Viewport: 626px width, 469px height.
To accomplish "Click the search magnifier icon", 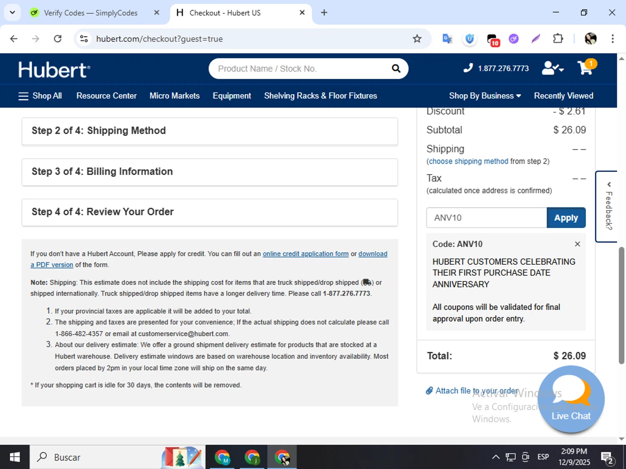I will pos(396,69).
